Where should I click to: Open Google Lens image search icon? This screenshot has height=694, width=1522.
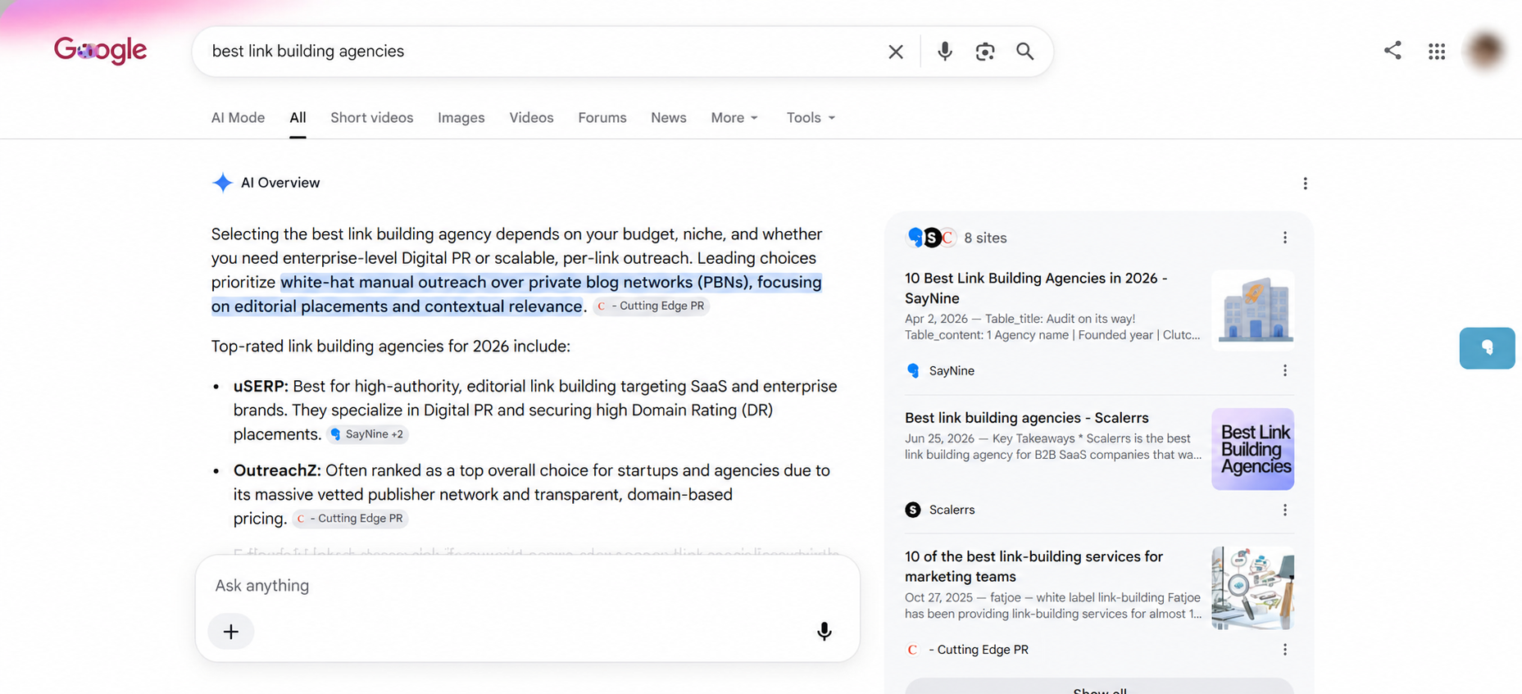click(985, 52)
